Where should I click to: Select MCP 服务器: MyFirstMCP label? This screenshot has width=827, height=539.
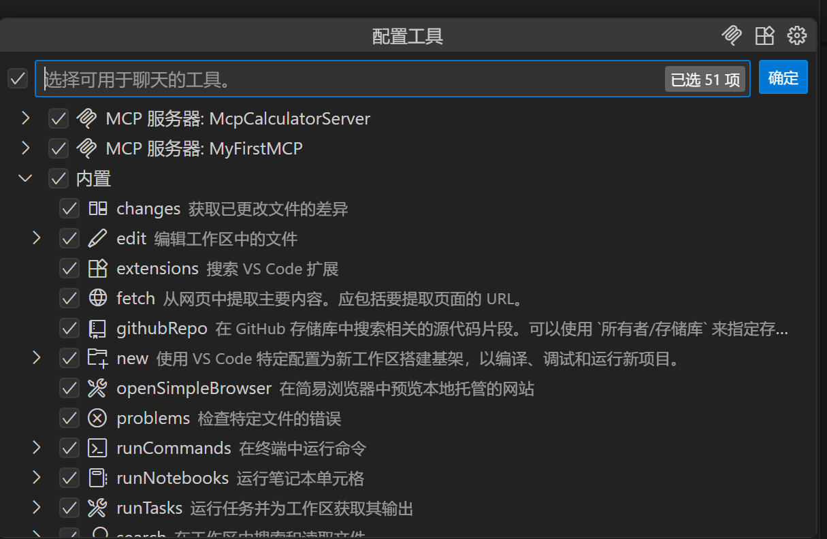tap(204, 148)
